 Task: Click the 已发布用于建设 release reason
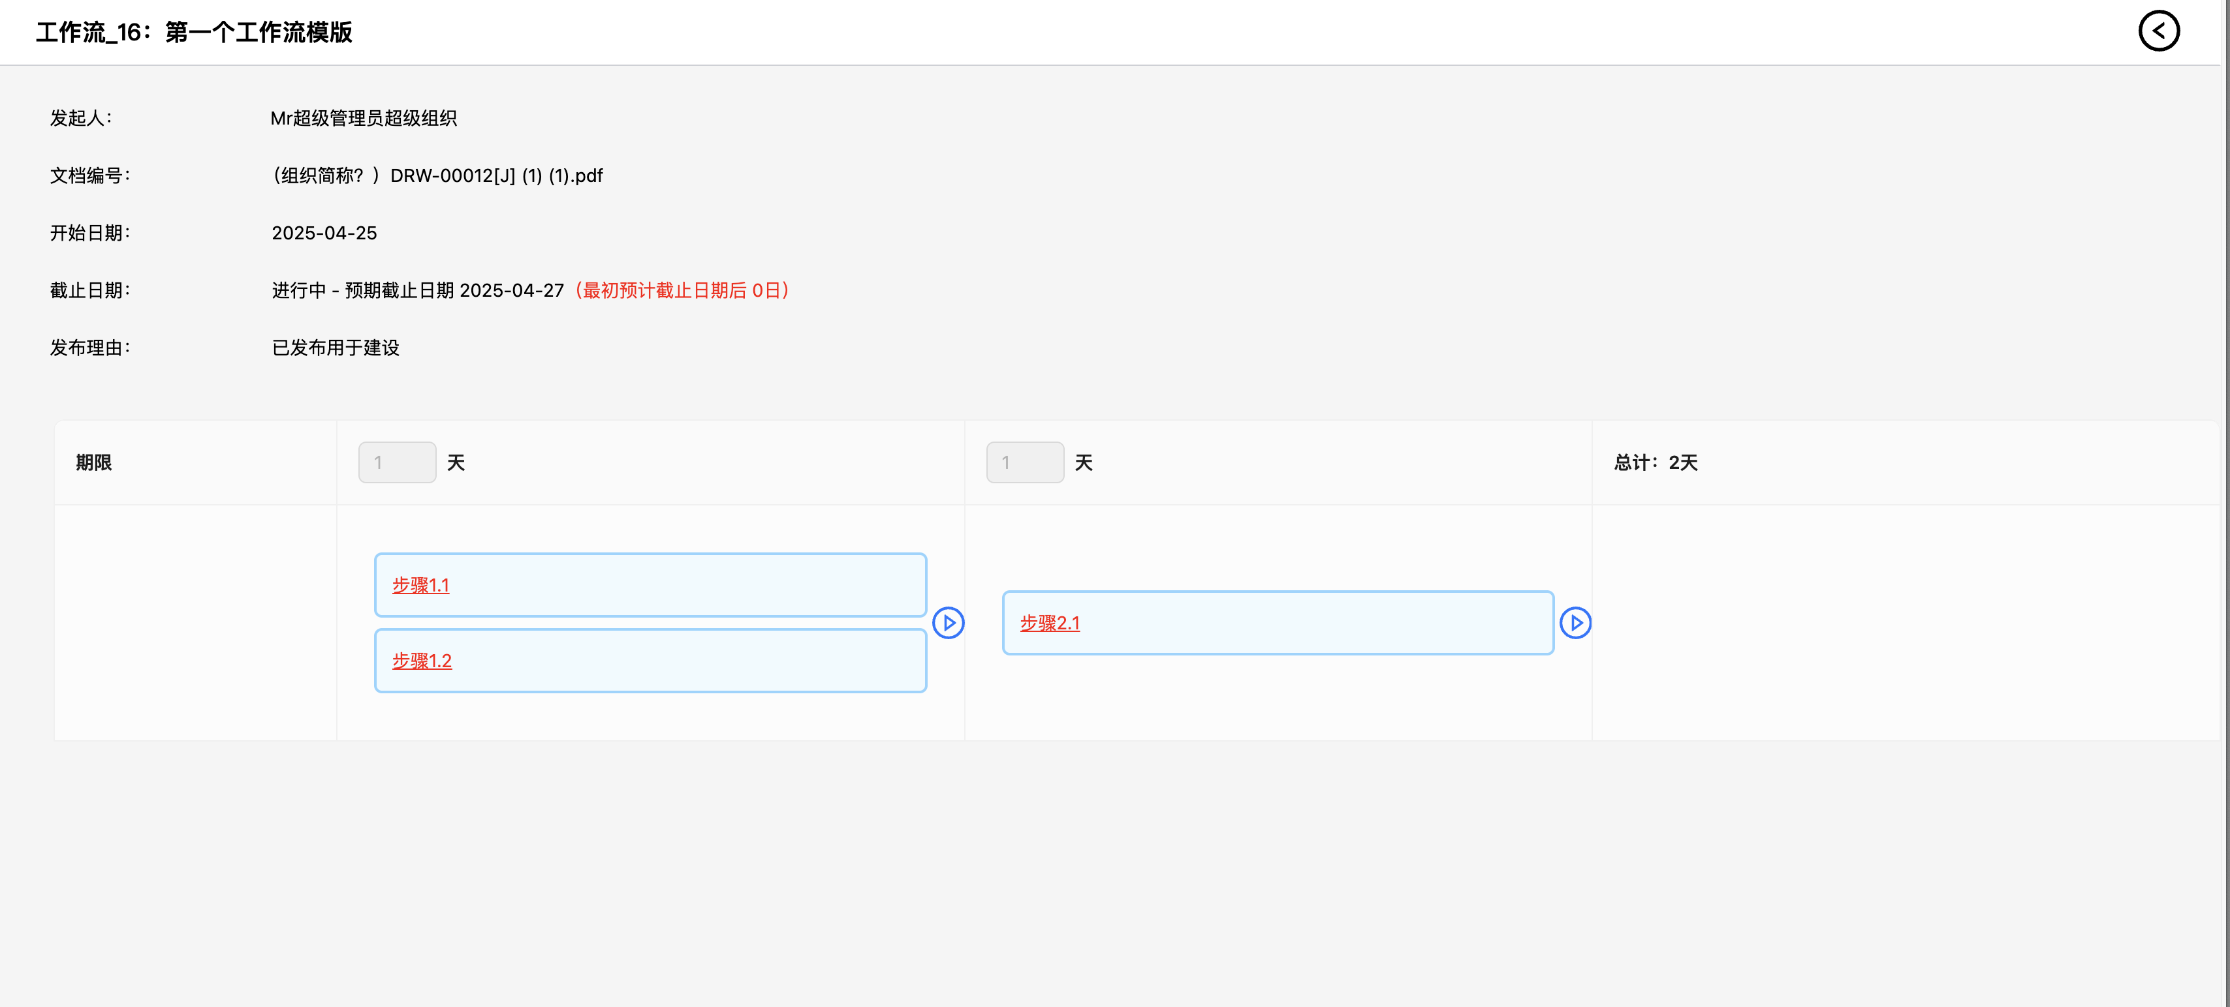336,348
